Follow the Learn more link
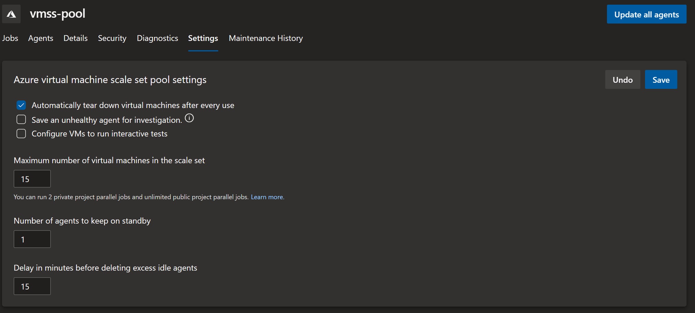Image resolution: width=695 pixels, height=313 pixels. tap(267, 197)
